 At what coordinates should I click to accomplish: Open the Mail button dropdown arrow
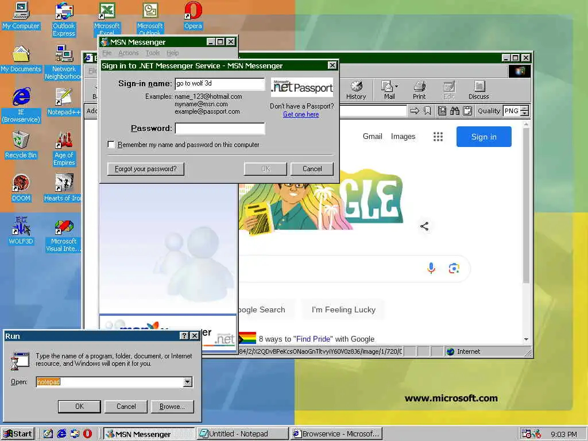tap(397, 86)
